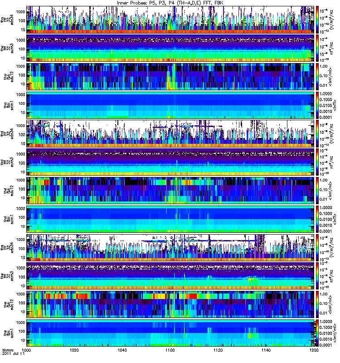
Task: Click the color bar of thd scm3 panel
Action: [317, 162]
